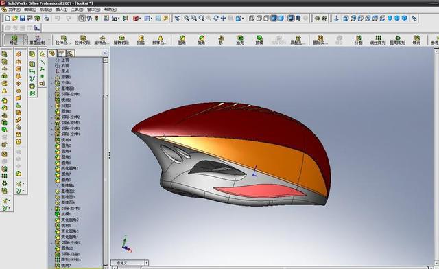Expand 切除-拉伸1 feature in tree
The height and width of the screenshot is (269, 439).
(x=51, y=95)
